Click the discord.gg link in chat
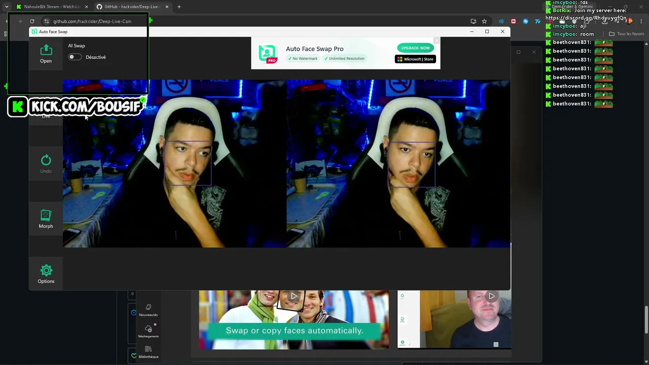 [586, 18]
